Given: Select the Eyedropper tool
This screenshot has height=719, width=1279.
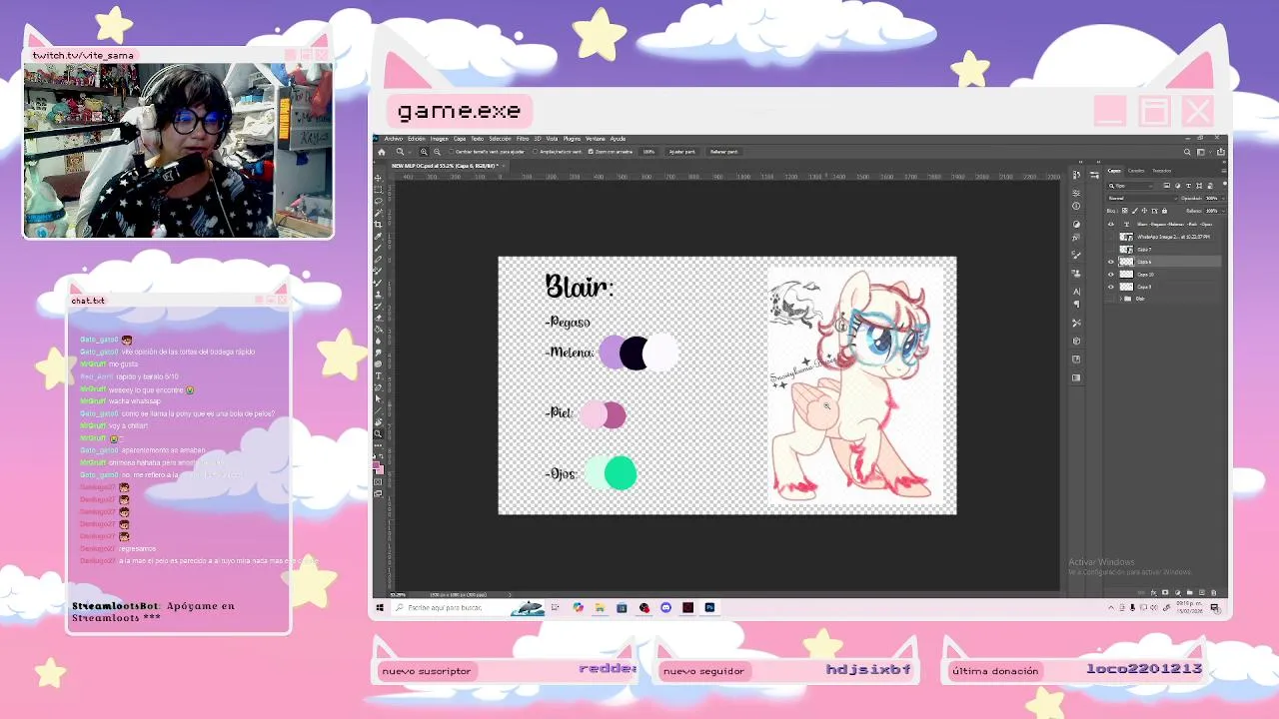Looking at the screenshot, I should pos(379,236).
